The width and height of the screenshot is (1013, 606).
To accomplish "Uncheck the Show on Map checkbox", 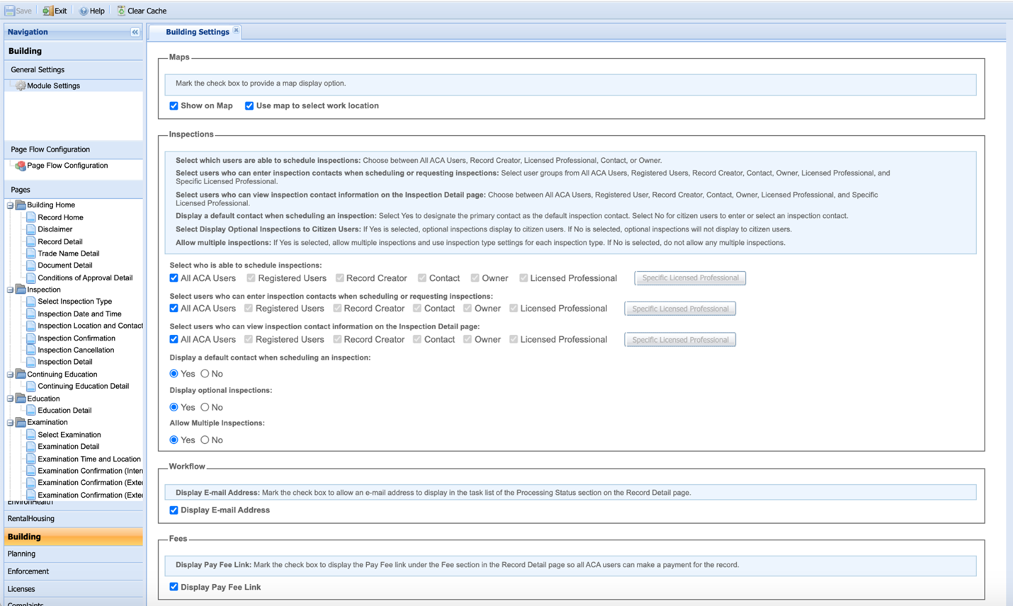I will coord(174,106).
